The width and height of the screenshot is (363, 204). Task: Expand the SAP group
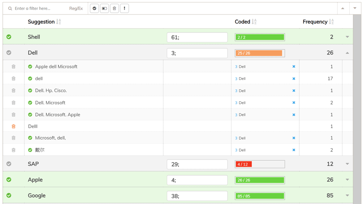(x=347, y=164)
